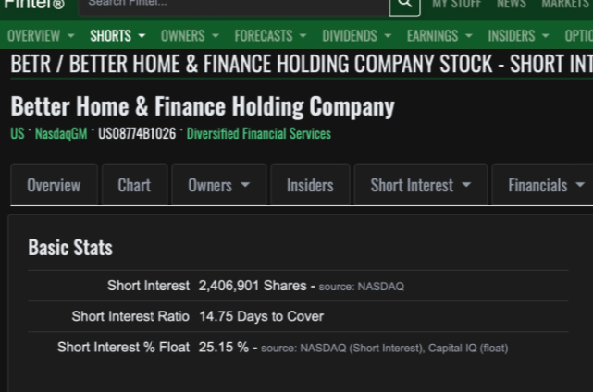Expand the EARNINGS dropdown menu
Screen dimensions: 593x392
pos(439,36)
